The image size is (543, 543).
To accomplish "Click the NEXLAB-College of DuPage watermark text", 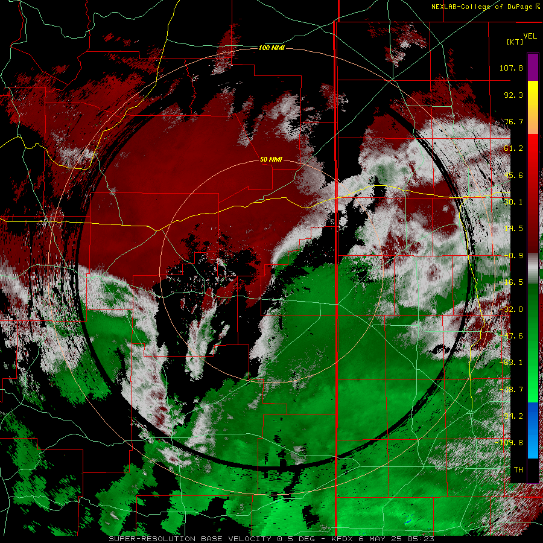I will click(x=485, y=7).
